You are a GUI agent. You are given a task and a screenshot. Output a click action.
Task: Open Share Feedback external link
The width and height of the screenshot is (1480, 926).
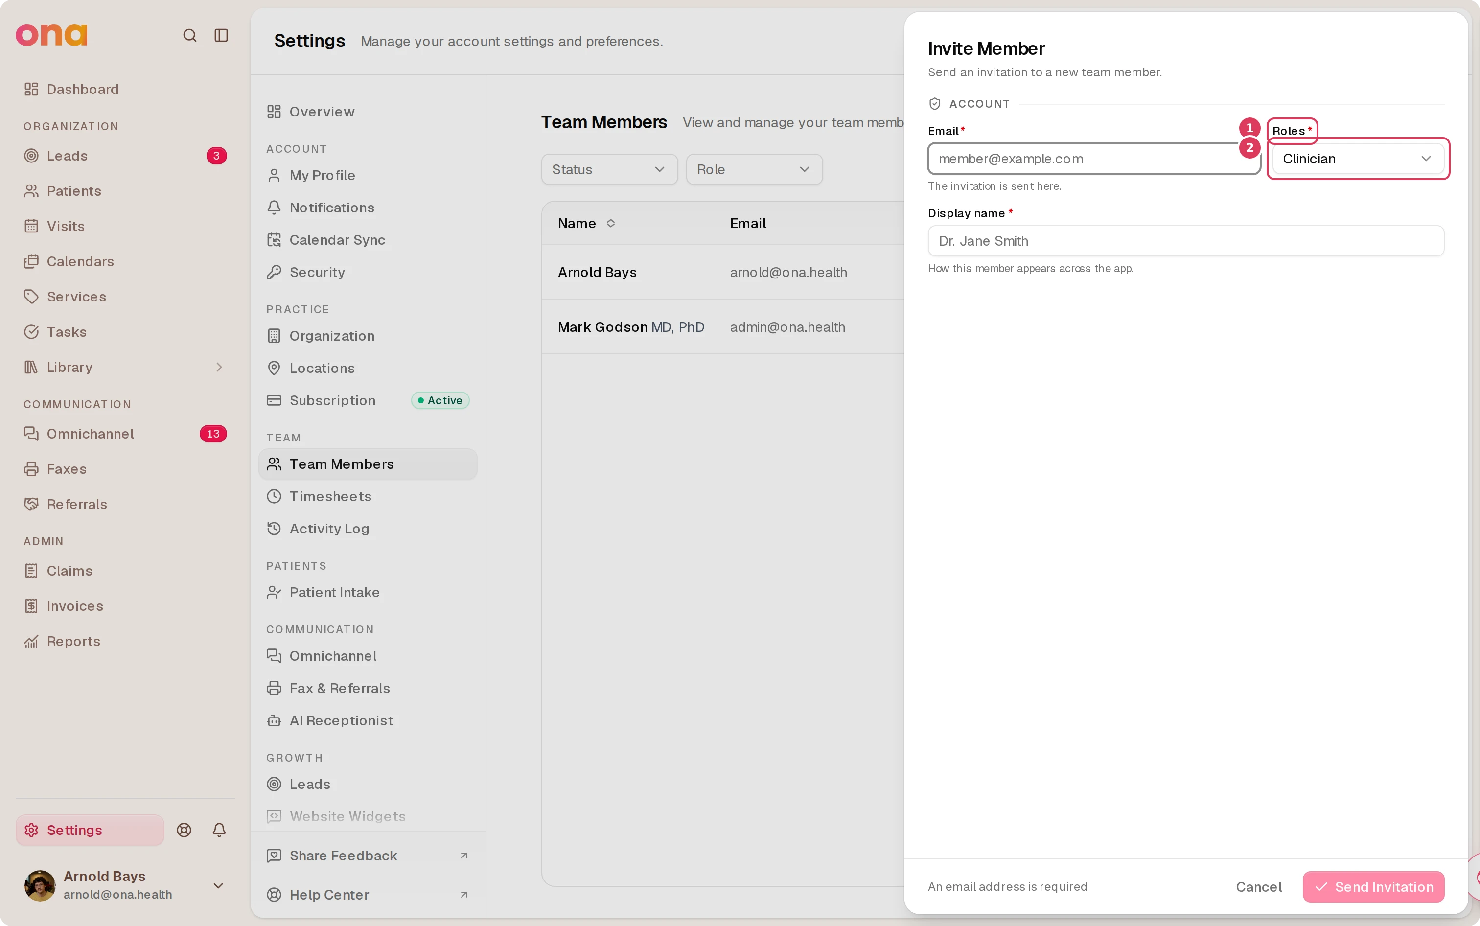[368, 856]
